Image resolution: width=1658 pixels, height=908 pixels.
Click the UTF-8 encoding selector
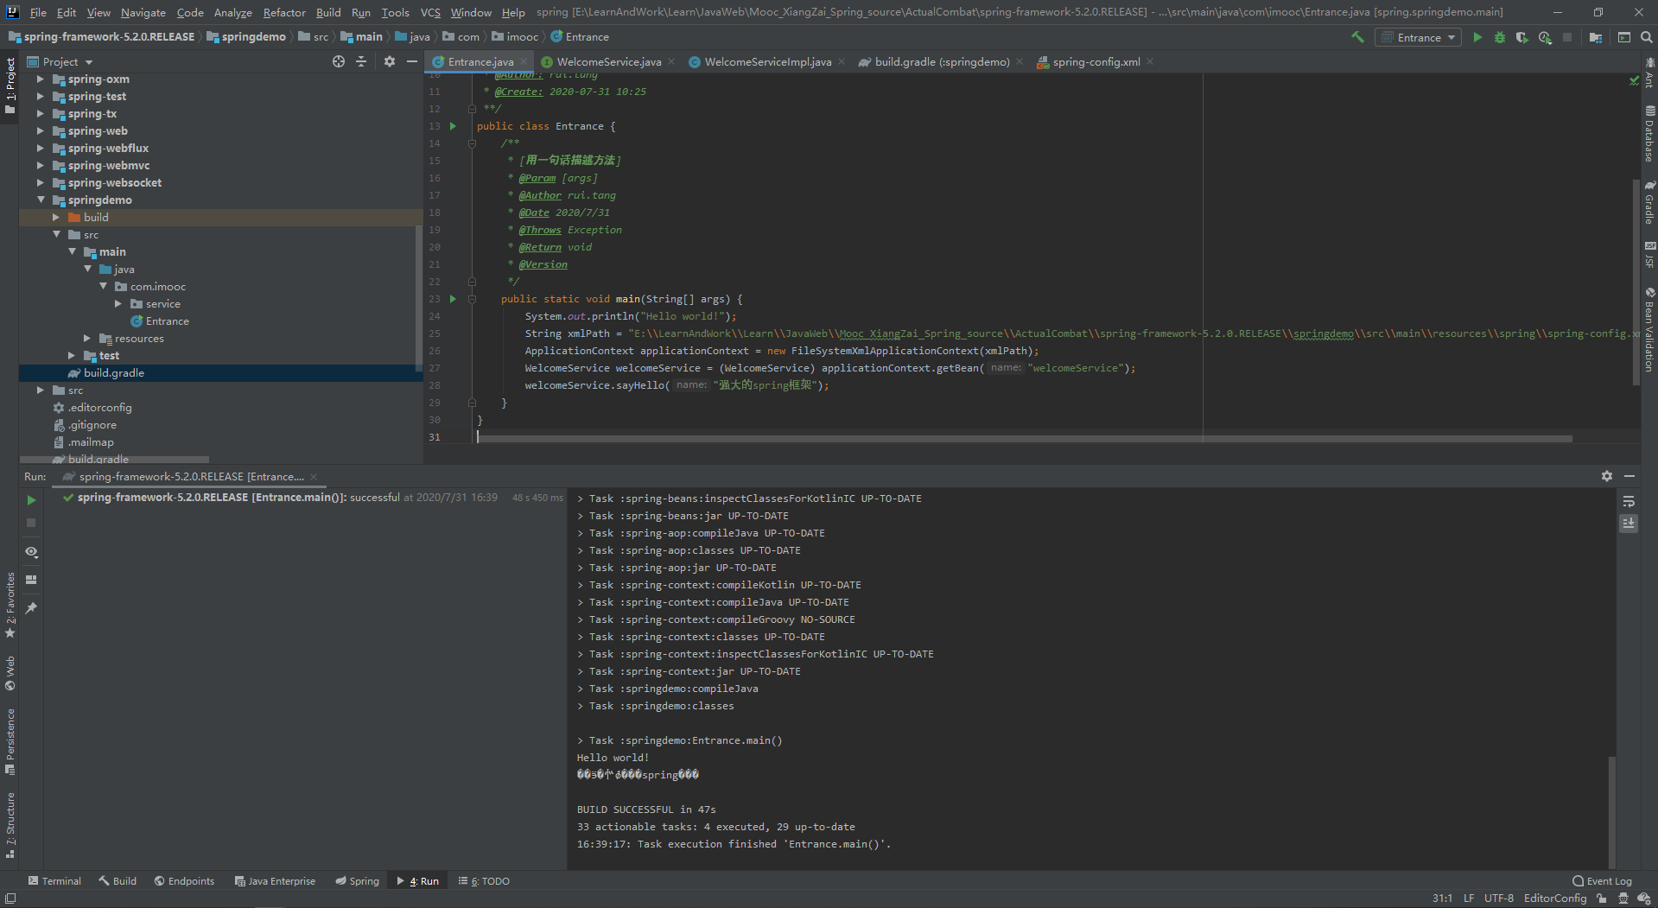coord(1498,898)
